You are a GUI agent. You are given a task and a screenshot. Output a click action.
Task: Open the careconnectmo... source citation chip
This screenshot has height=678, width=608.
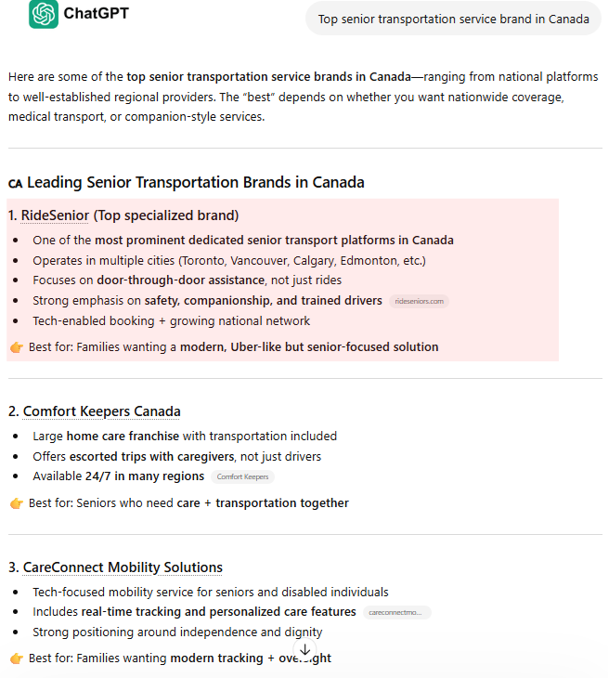397,612
